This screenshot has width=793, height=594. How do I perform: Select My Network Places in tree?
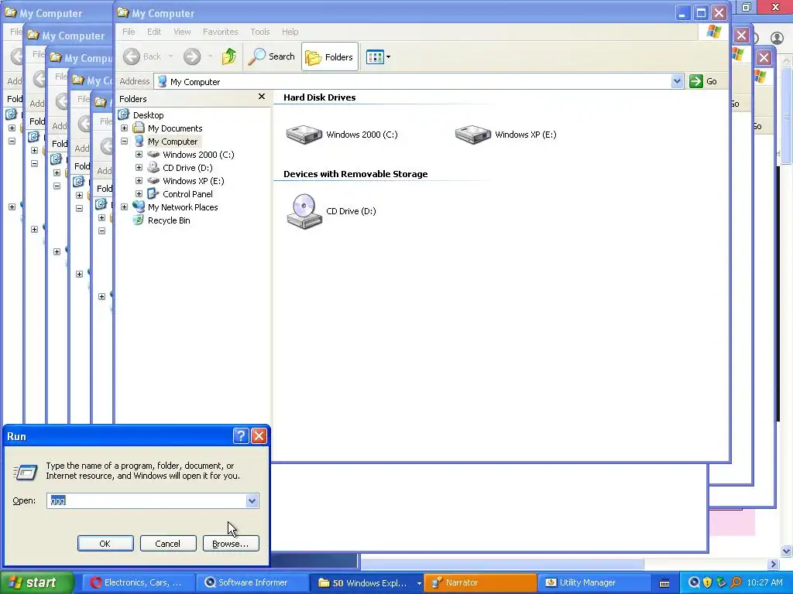click(x=183, y=207)
